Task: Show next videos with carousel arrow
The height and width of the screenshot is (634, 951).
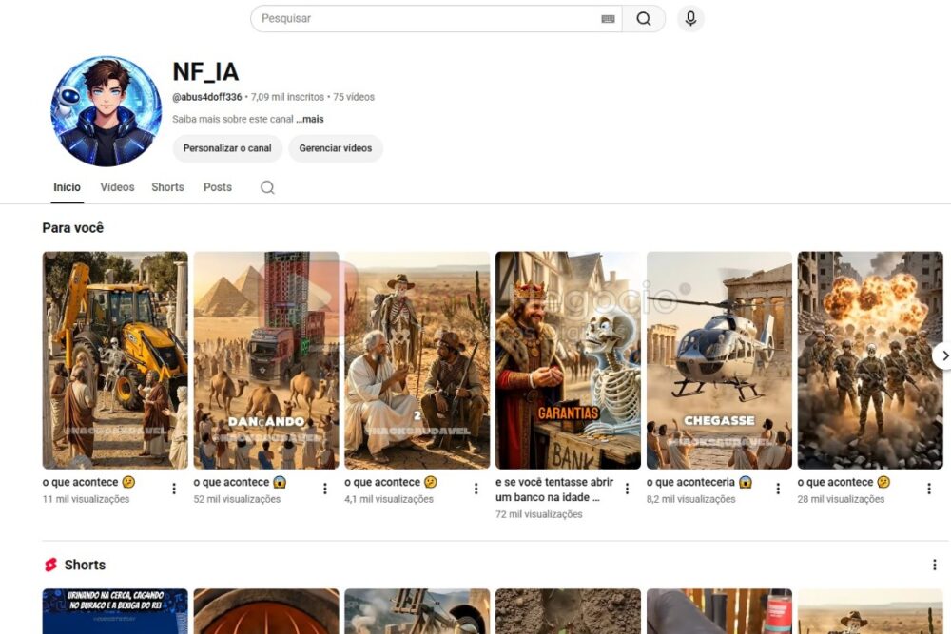Action: pyautogui.click(x=943, y=355)
